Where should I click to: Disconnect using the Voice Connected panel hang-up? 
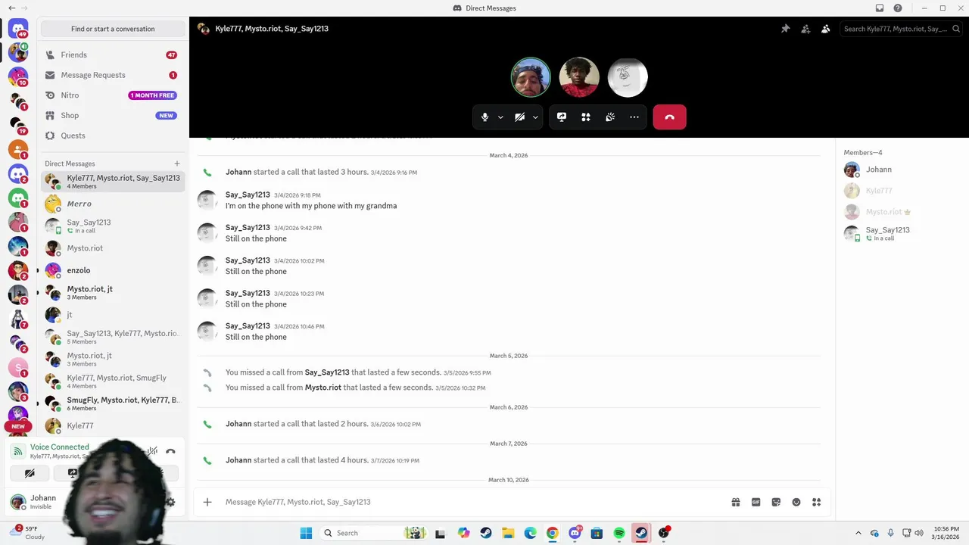click(170, 452)
